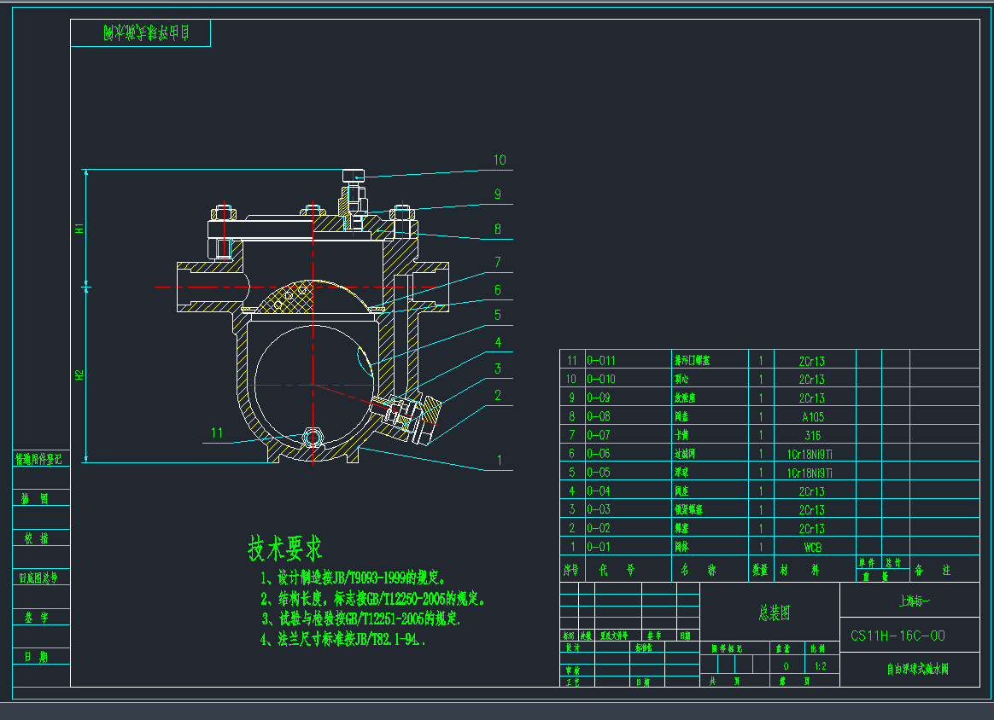Click the top bolt head on cover
Screen dimensions: 994x720
pos(354,175)
